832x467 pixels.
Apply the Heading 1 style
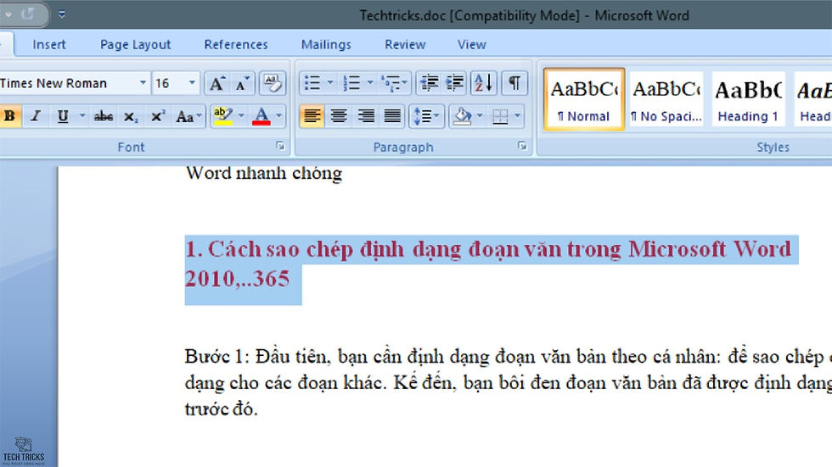pyautogui.click(x=748, y=99)
